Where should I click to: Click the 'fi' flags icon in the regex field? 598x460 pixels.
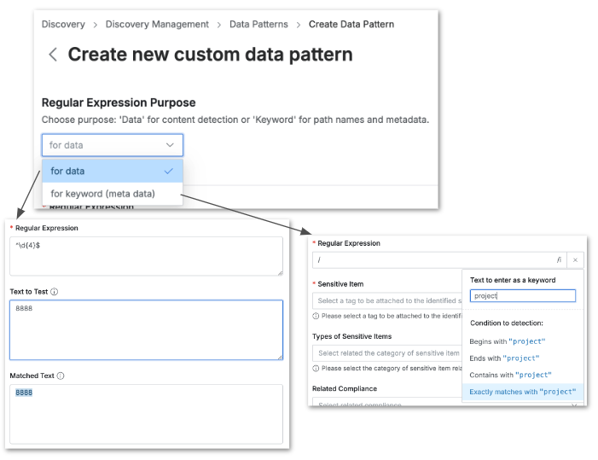[560, 259]
